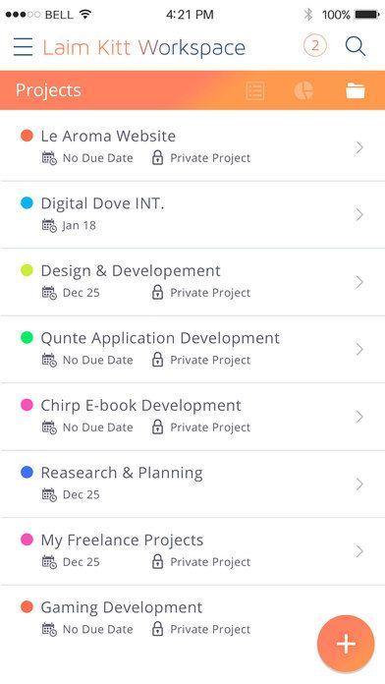Open Reasearch & Planning project

click(192, 484)
